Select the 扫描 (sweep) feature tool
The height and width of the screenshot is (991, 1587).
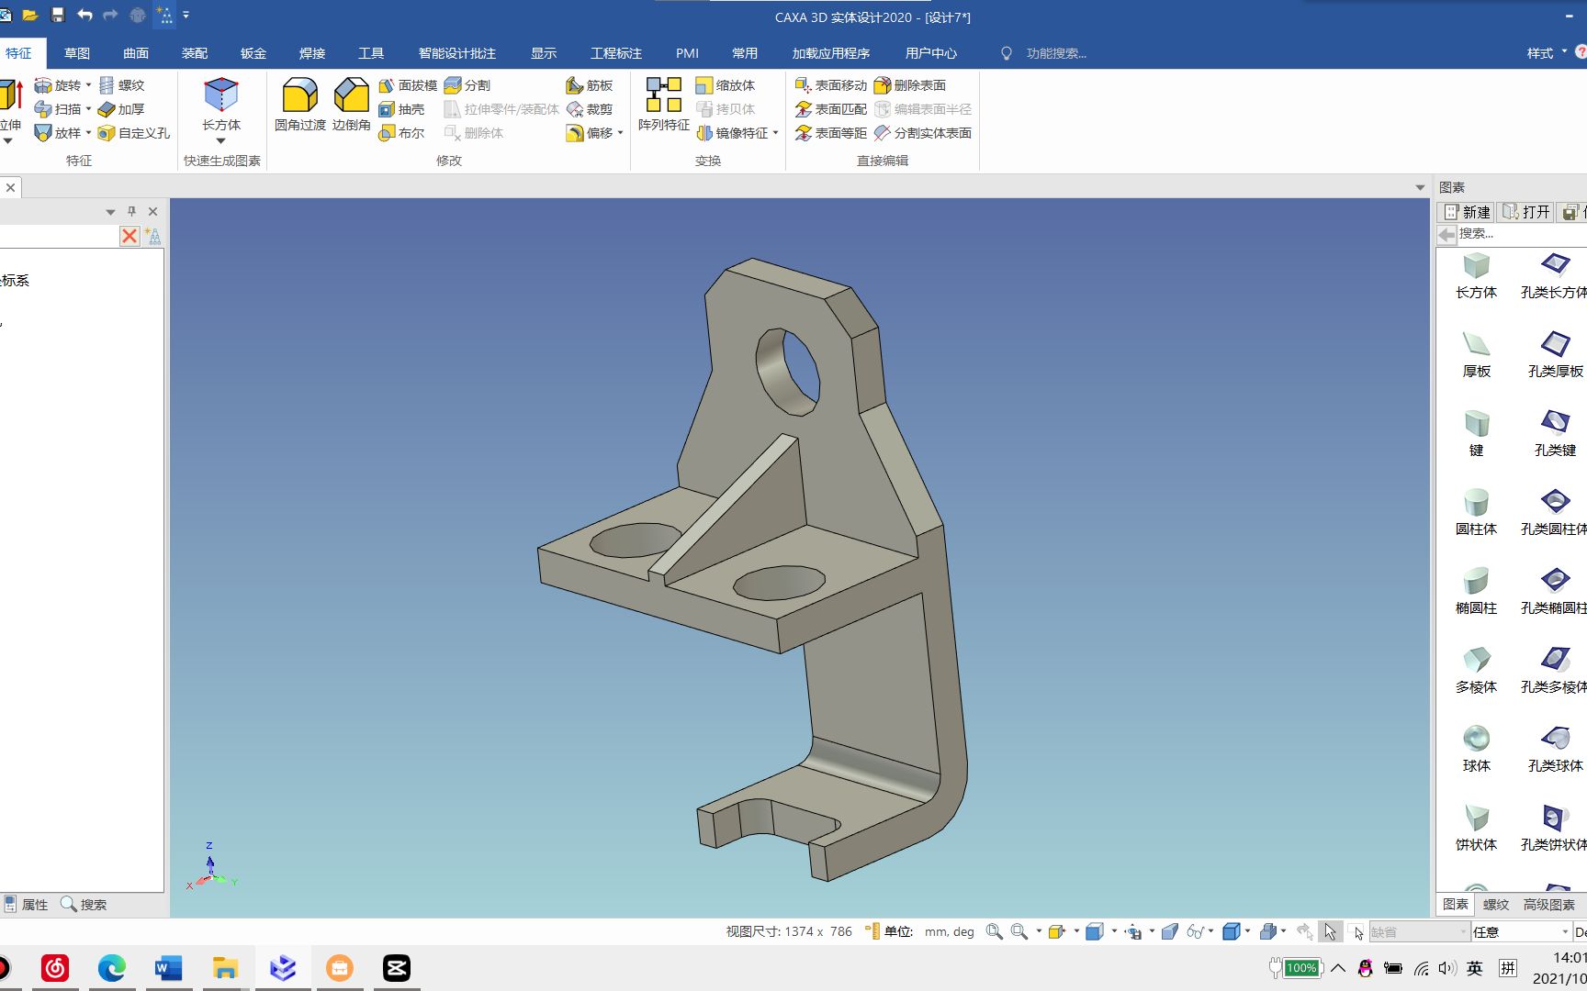tap(58, 109)
